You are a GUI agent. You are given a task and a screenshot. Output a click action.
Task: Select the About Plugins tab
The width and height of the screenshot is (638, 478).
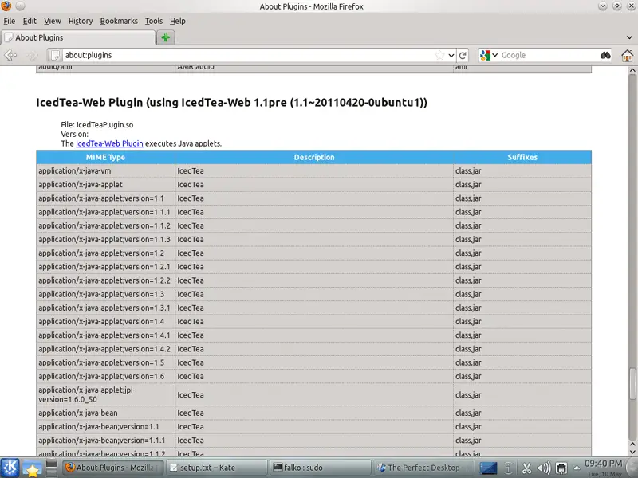[x=78, y=37]
